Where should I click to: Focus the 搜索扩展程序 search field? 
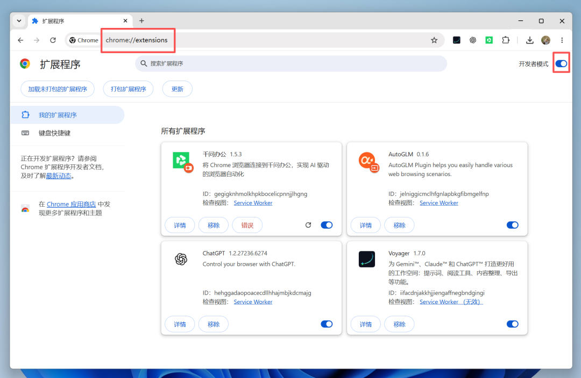coord(291,63)
